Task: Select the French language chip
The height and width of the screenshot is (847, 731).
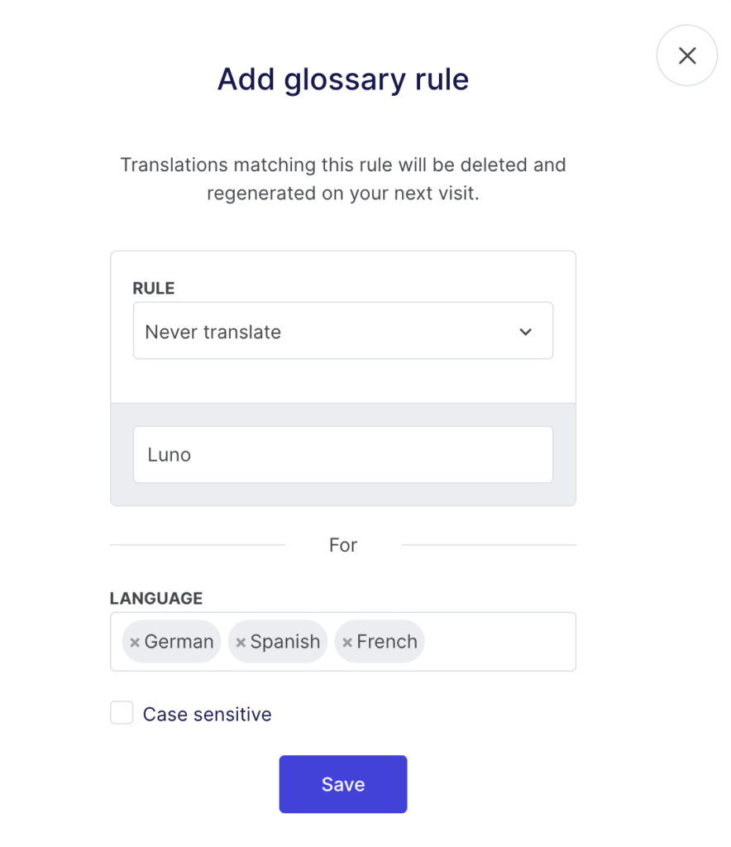Action: point(380,642)
